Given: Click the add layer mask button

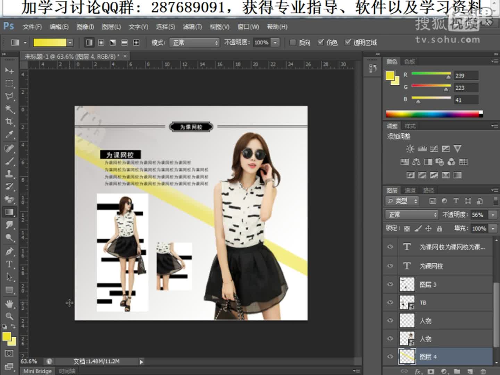Looking at the screenshot, I should click(x=431, y=371).
